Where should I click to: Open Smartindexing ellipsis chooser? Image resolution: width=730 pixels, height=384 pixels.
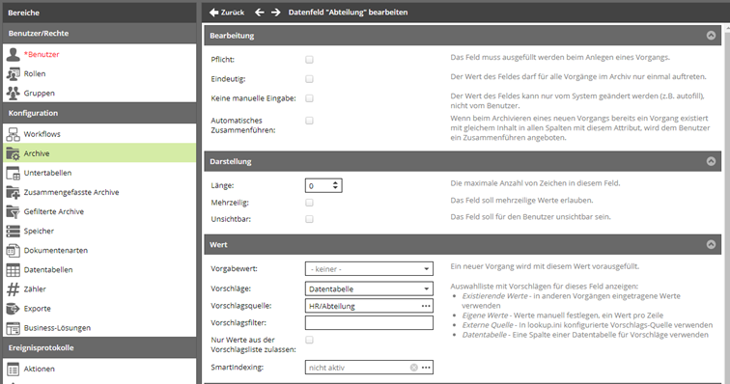pos(426,368)
